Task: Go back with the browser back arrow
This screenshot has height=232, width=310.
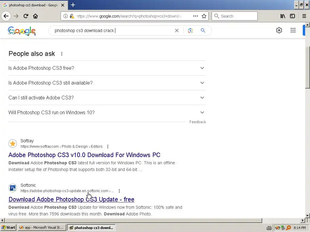Action: tap(6, 16)
